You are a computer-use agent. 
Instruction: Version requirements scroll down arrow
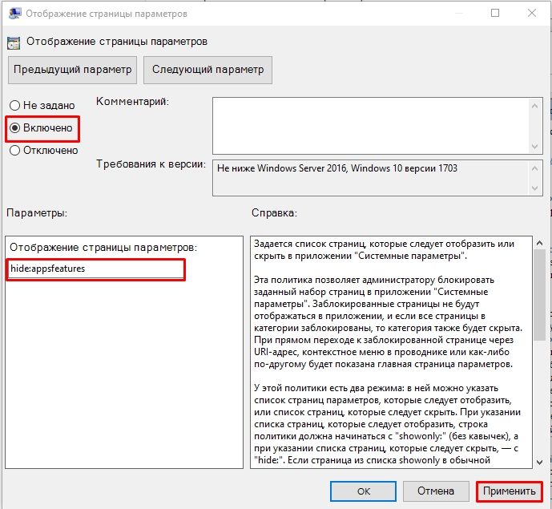[x=534, y=188]
